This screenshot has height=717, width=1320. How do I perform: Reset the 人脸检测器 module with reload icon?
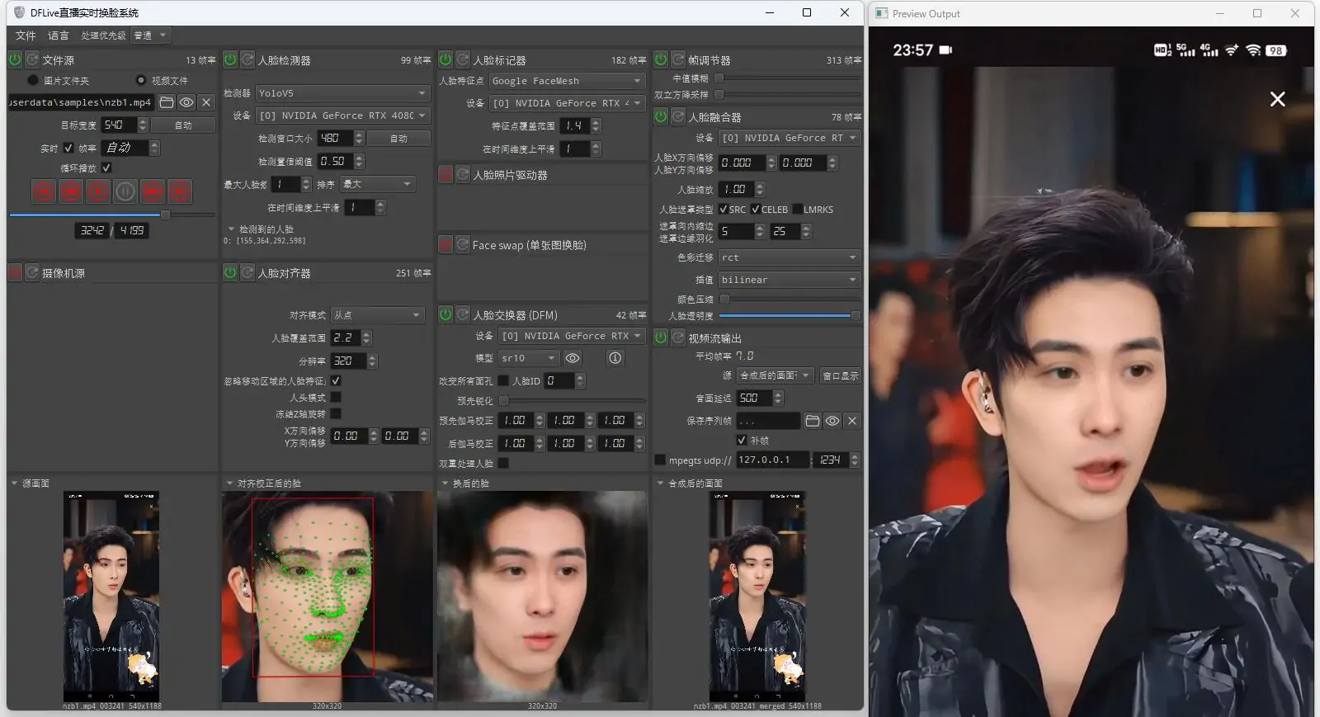pos(247,60)
